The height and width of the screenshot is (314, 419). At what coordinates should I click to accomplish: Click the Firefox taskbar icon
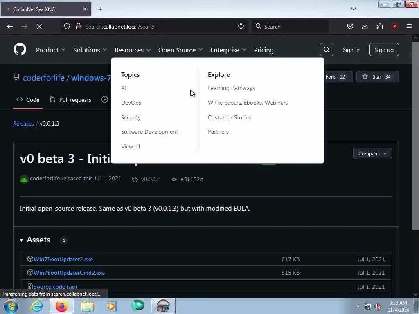(62, 306)
